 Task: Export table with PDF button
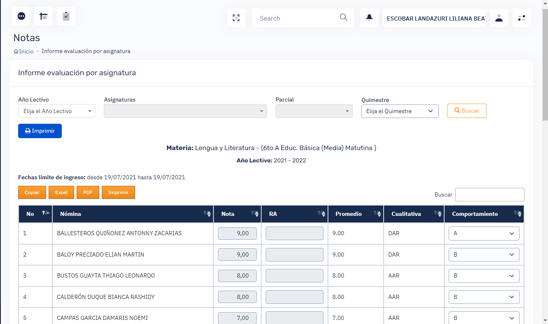(88, 192)
